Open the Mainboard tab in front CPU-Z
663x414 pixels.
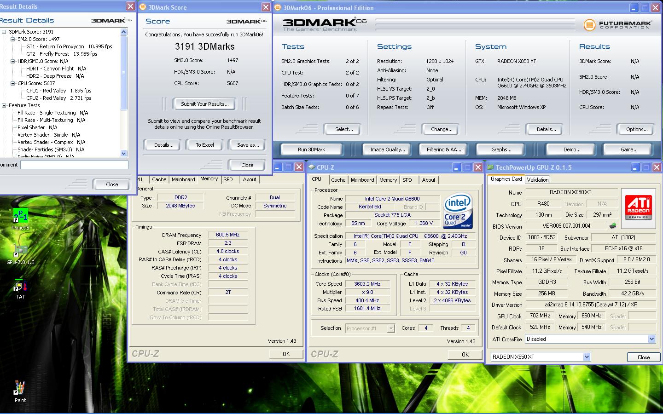[362, 180]
